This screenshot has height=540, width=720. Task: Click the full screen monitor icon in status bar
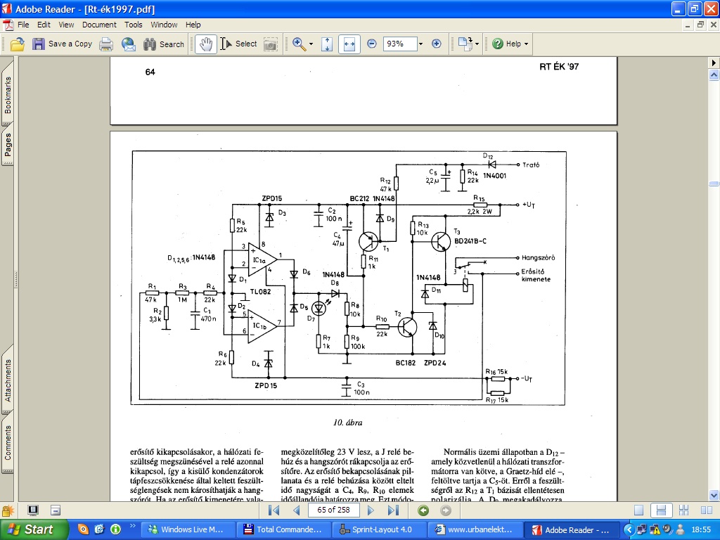tap(32, 510)
